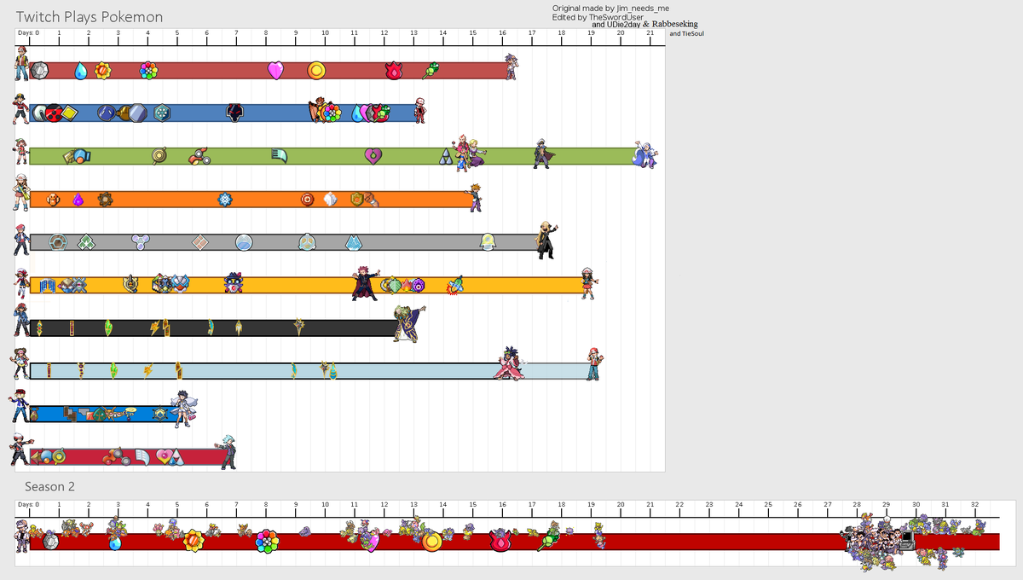Click the "Days: 0" label on the top timeline
Image resolution: width=1023 pixels, height=580 pixels.
pyautogui.click(x=29, y=32)
